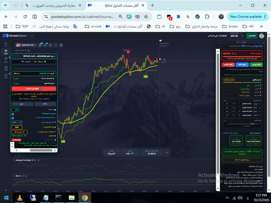271x203 pixels.
Task: Minimize the right analysis panel
Action: pyautogui.click(x=219, y=46)
